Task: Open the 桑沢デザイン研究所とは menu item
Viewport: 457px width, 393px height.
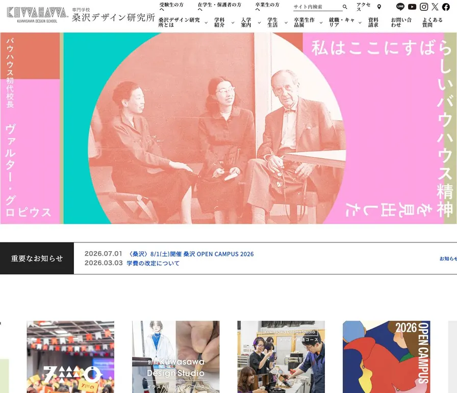Action: (x=179, y=22)
